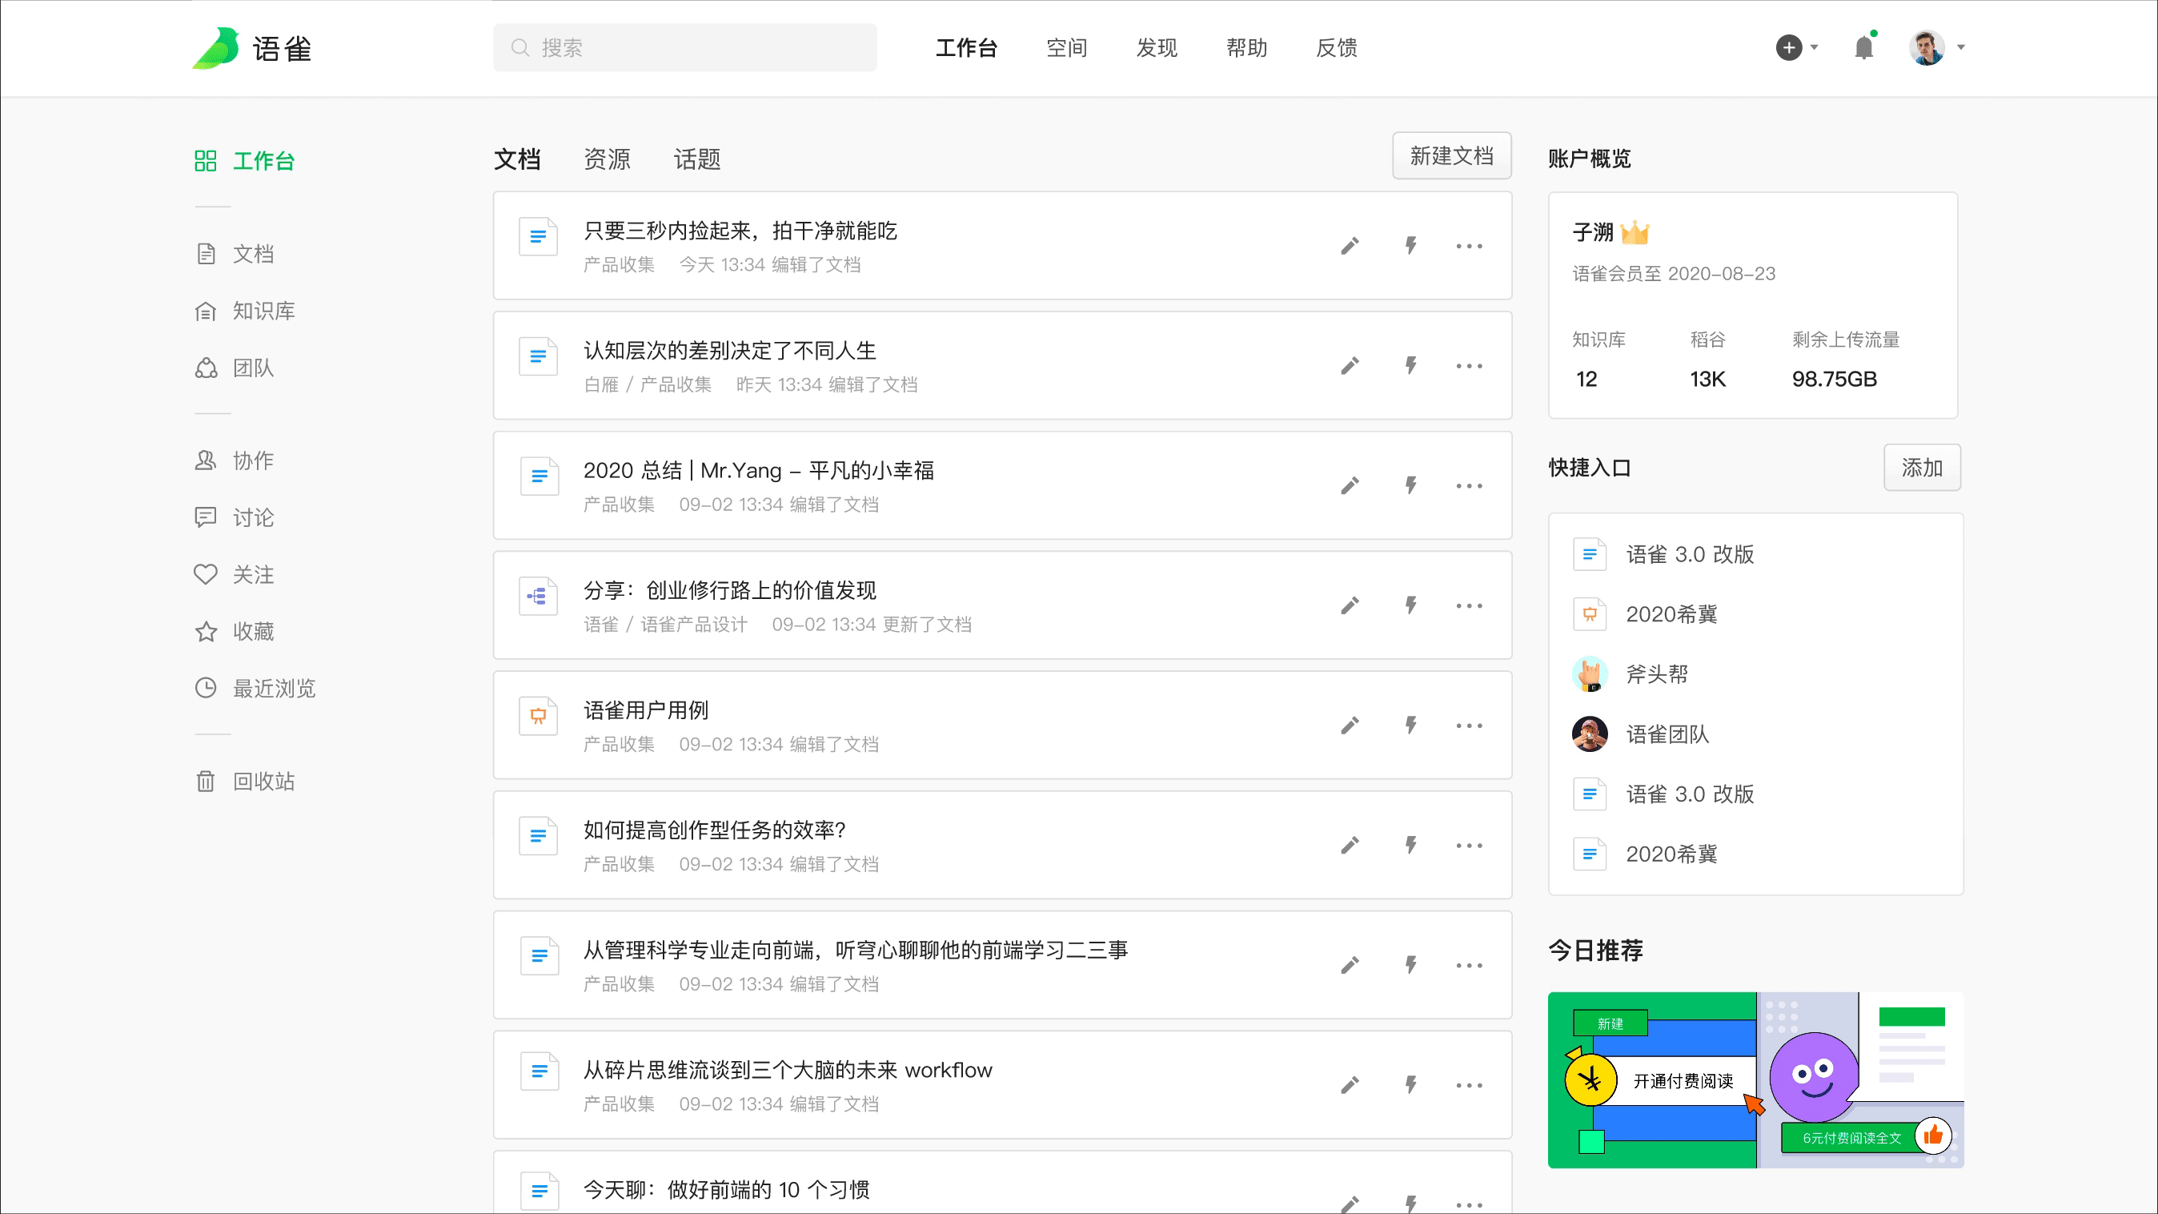Open more options for 2020 总结 document
Screen dimensions: 2158x1214
1469,486
